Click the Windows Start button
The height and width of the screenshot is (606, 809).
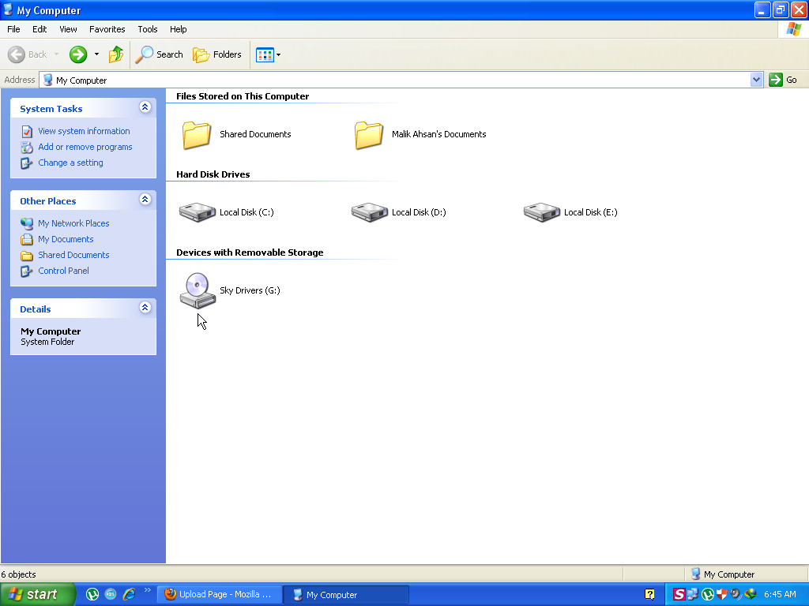[36, 594]
